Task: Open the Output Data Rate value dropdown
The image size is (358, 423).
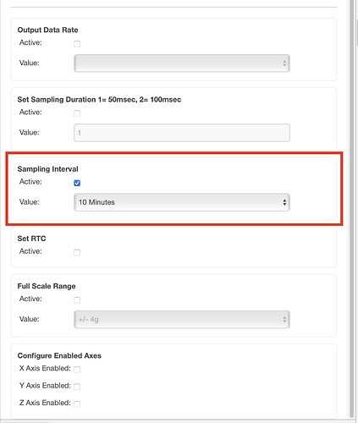Action: pos(182,63)
